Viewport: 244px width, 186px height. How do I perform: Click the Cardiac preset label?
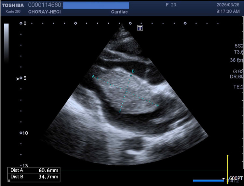[119, 12]
